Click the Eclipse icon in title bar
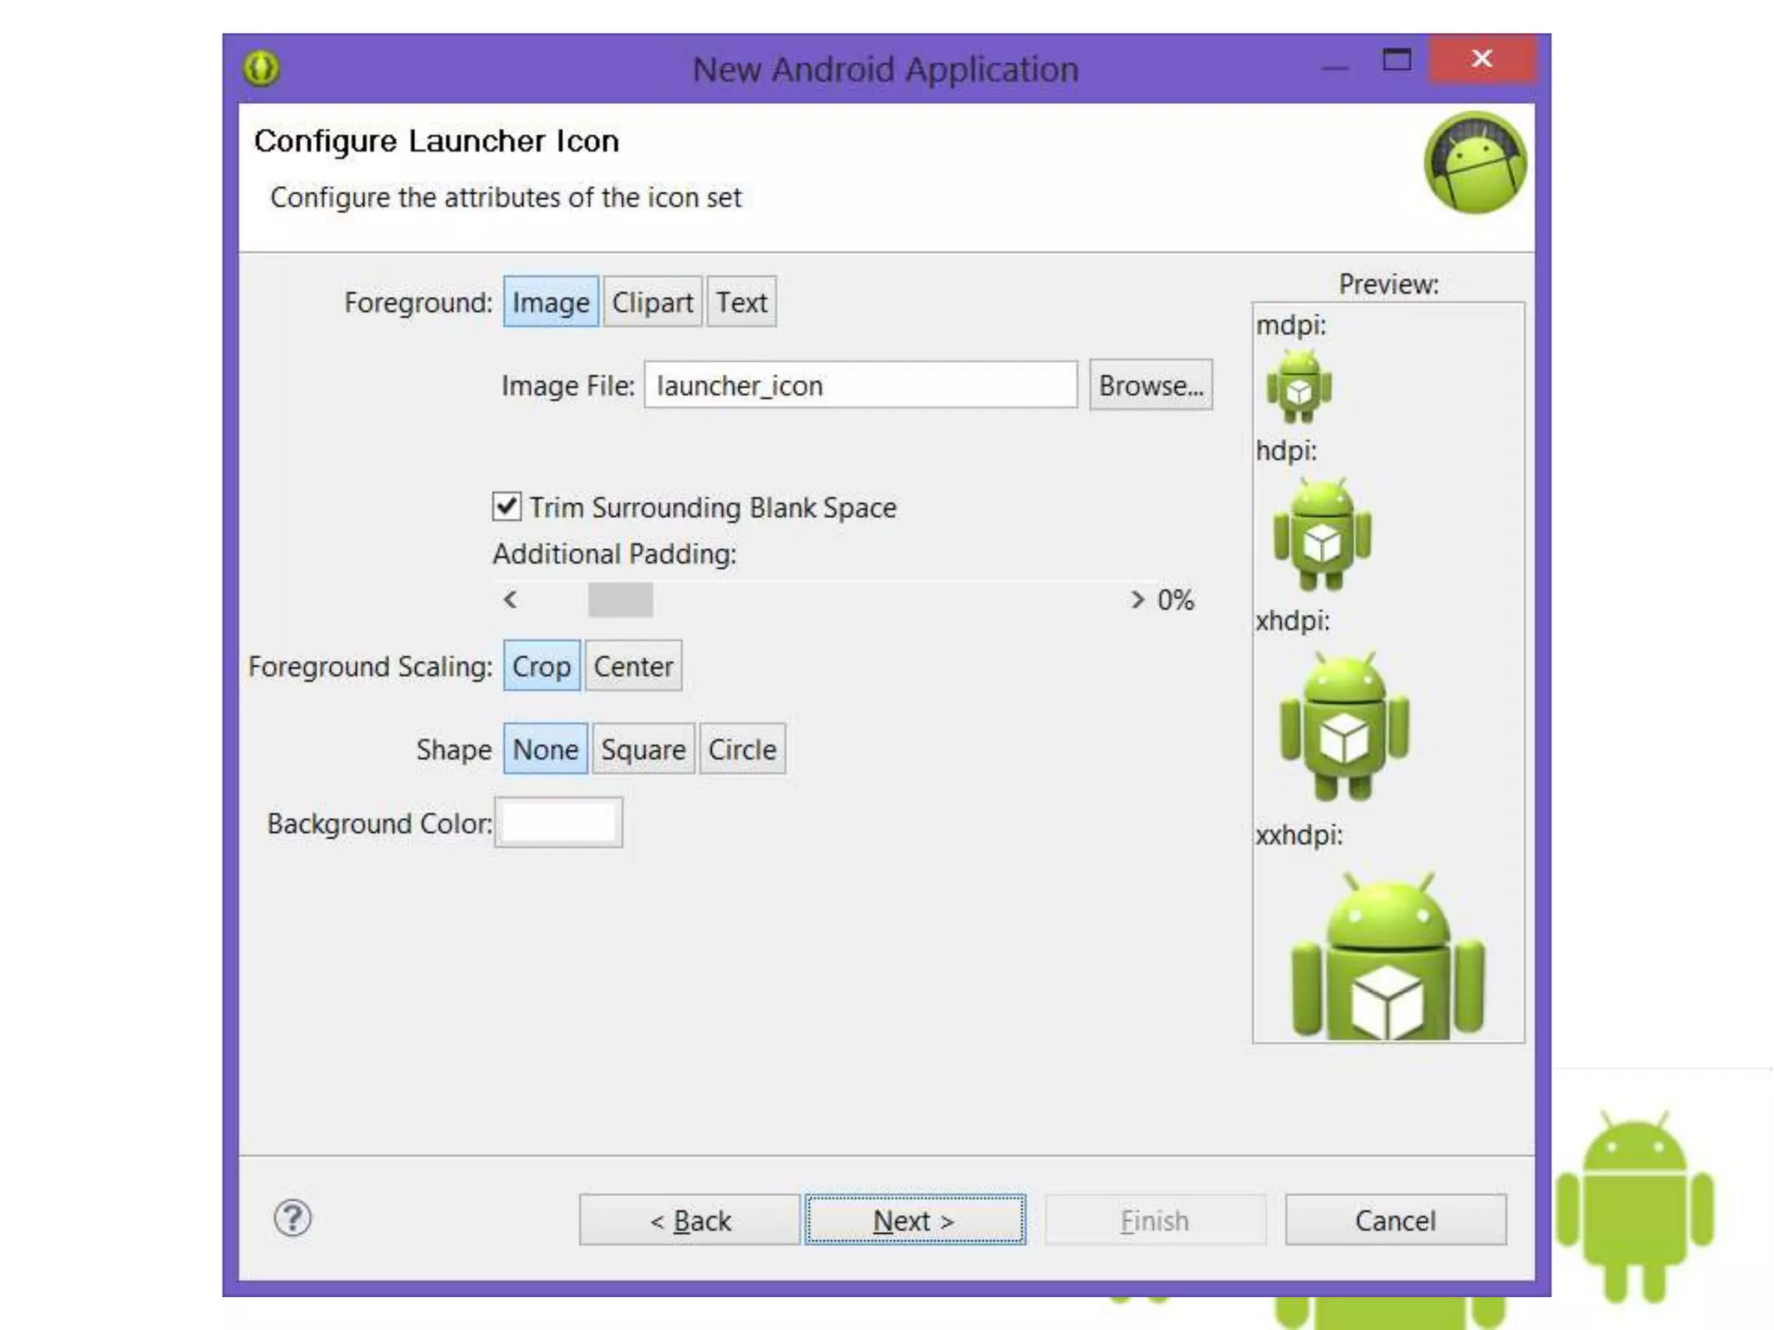Image resolution: width=1774 pixels, height=1330 pixels. (x=261, y=68)
